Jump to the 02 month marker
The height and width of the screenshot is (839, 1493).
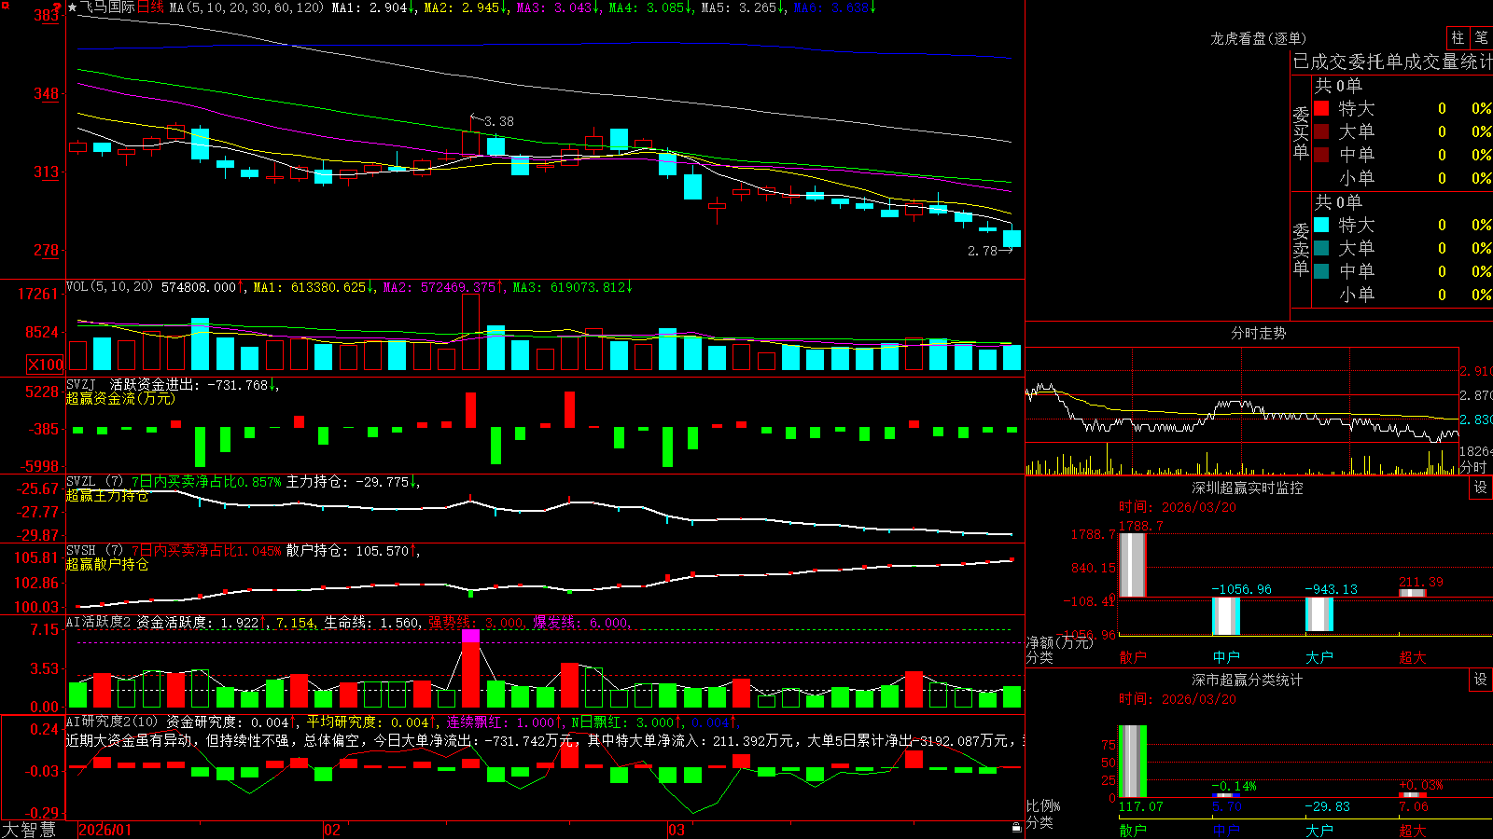(x=332, y=830)
